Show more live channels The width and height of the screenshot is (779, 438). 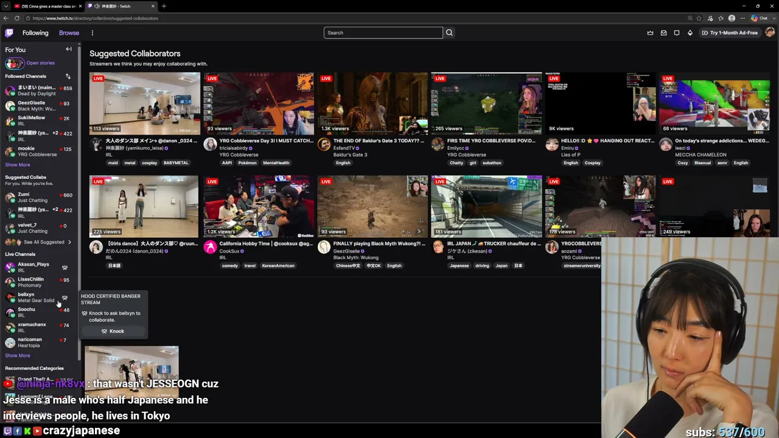(x=18, y=356)
